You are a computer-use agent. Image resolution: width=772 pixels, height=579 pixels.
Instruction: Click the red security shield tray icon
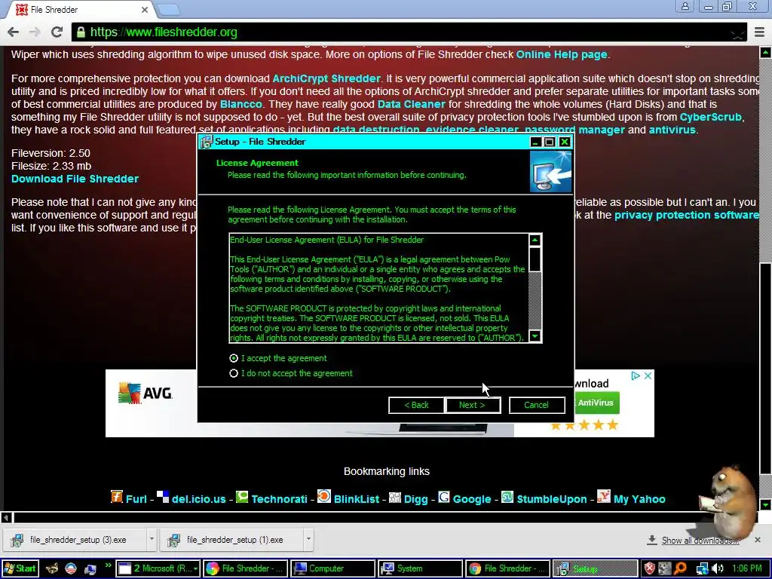(x=650, y=568)
